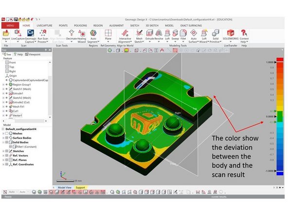Collapse the Solid Bodies node
The height and width of the screenshot is (216, 288).
pyautogui.click(x=3, y=143)
